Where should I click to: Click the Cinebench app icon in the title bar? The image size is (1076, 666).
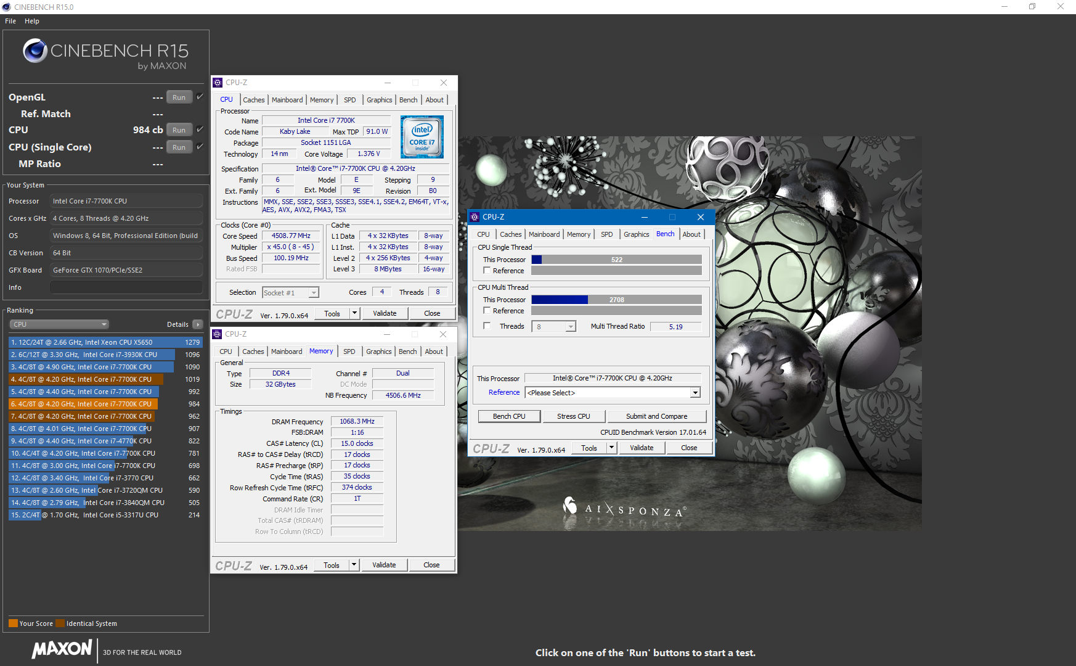7,7
